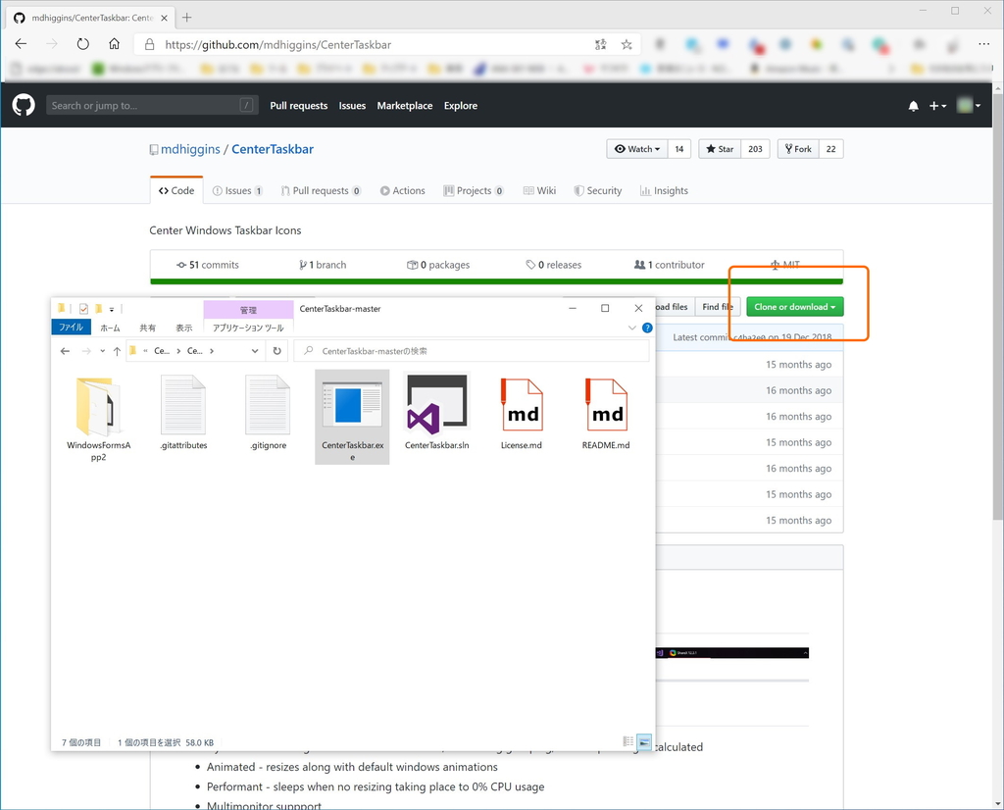Click the Explorer help question mark icon
1004x810 pixels.
coord(647,328)
